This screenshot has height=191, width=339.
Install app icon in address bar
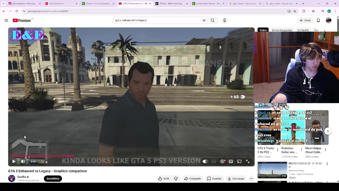tap(289, 11)
